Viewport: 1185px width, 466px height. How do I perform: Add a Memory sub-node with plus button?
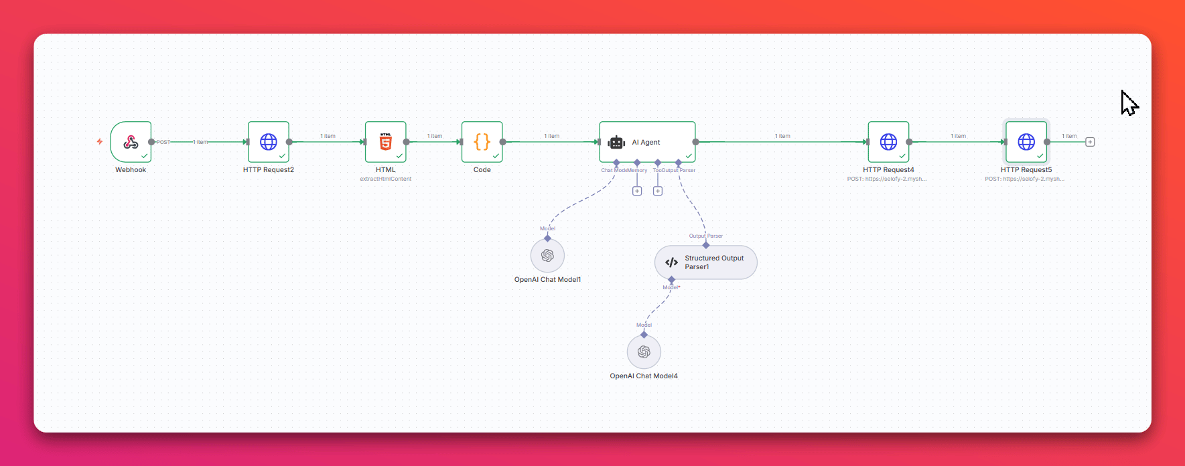(x=637, y=191)
